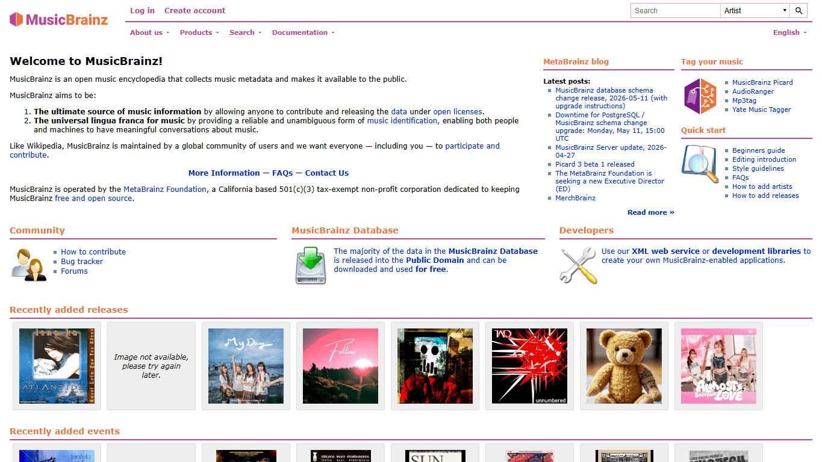Viewport: 822px width, 462px height.
Task: Click Create account
Action: (195, 10)
